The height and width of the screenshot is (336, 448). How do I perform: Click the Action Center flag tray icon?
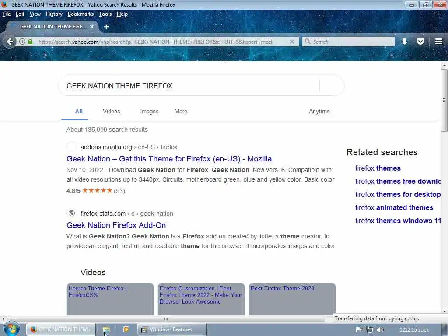(359, 330)
